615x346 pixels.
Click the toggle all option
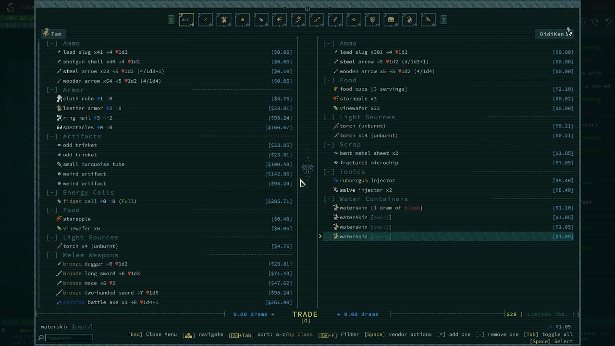[548, 334]
